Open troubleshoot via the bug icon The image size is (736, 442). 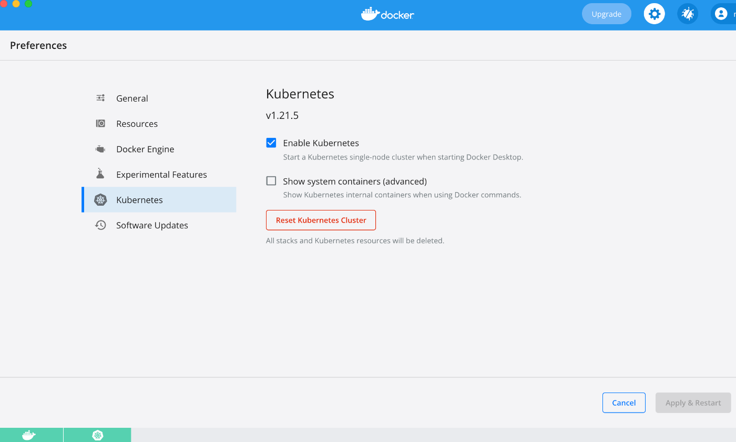click(x=688, y=14)
